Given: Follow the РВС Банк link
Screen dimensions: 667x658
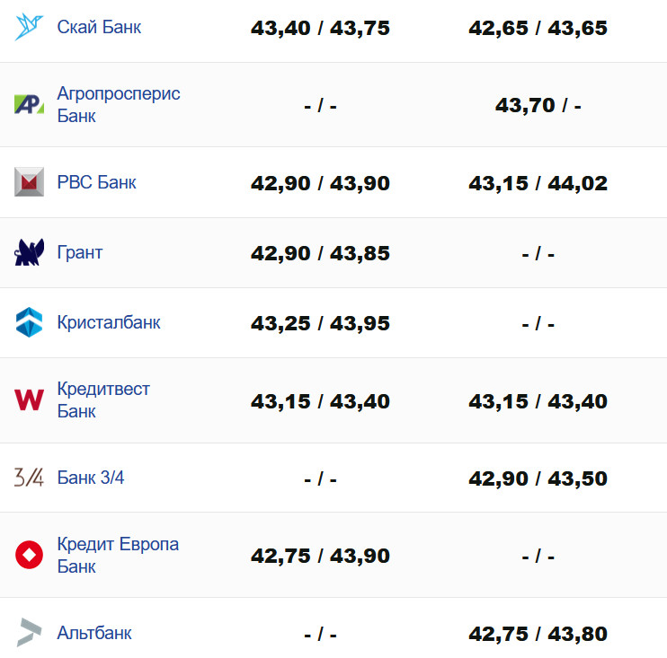Looking at the screenshot, I should (96, 182).
